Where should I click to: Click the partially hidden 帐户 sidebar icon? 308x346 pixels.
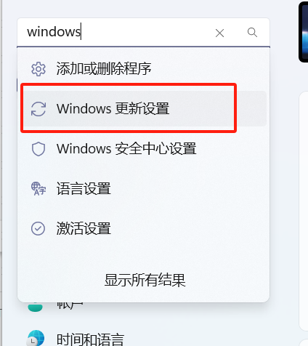click(x=36, y=307)
